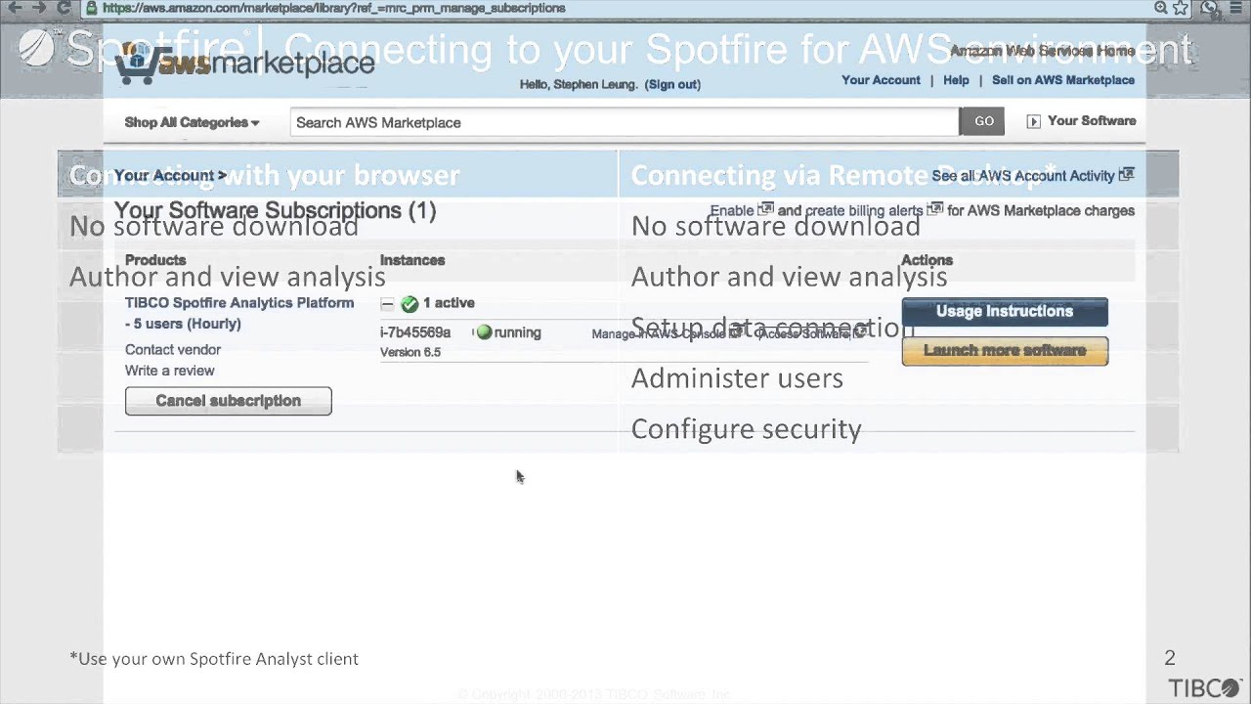Viewport: 1251px width, 704px height.
Task: Click the Sign out link
Action: (672, 85)
